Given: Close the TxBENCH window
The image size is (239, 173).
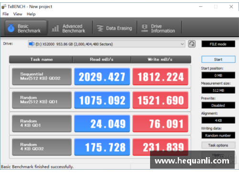Looking at the screenshot, I should pos(231,7).
